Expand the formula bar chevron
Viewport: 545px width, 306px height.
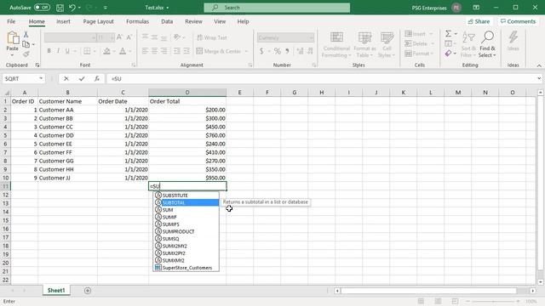(539, 79)
